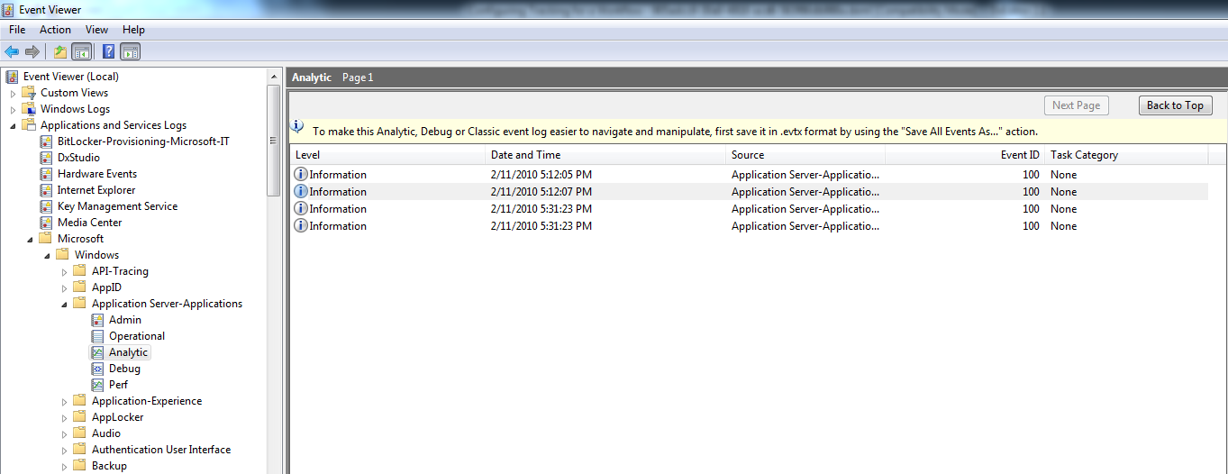Open the Help question-mark toolbar icon
The width and height of the screenshot is (1228, 474).
pos(109,52)
